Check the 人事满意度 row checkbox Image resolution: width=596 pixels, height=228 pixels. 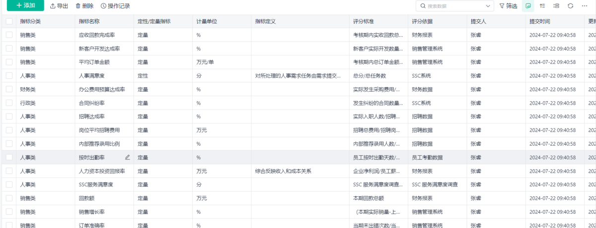[x=9, y=76]
